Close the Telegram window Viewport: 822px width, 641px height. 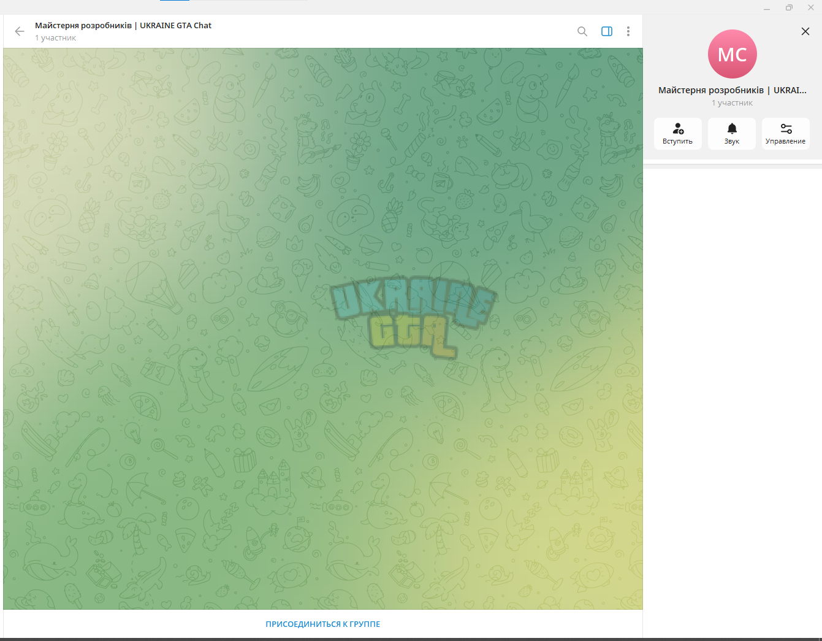click(811, 7)
